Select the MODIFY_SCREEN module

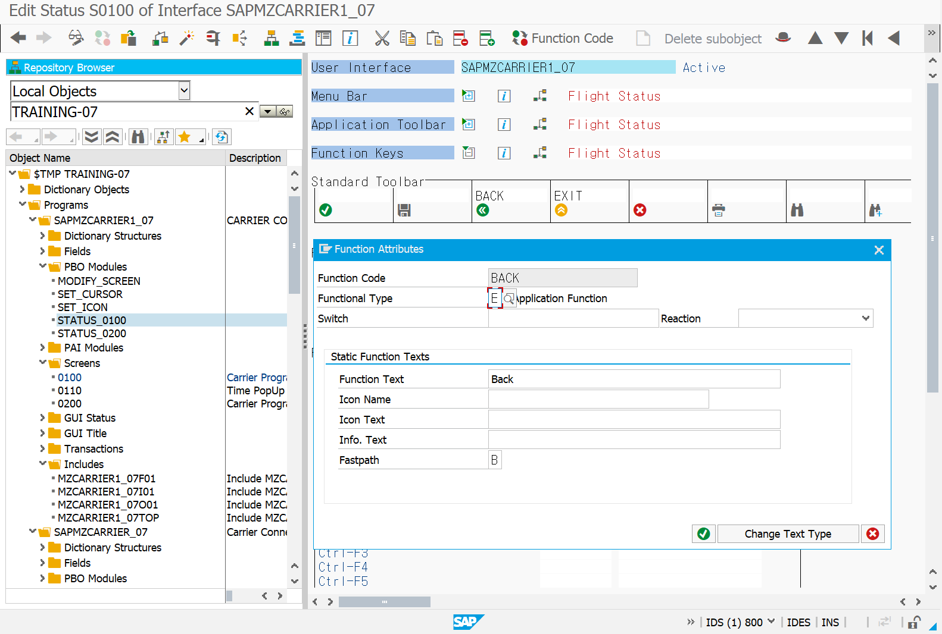(99, 281)
